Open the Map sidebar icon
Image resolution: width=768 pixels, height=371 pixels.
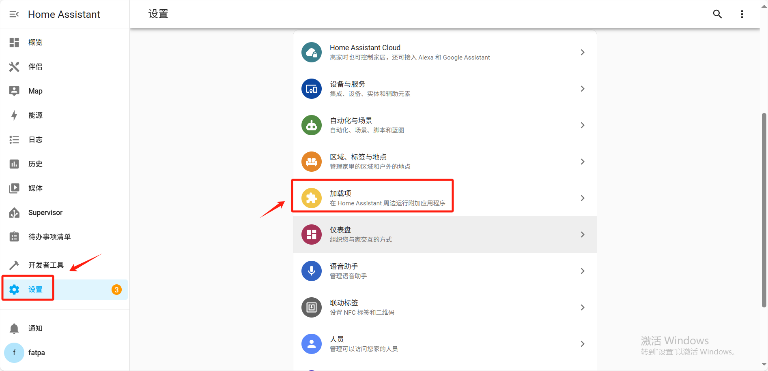(14, 91)
